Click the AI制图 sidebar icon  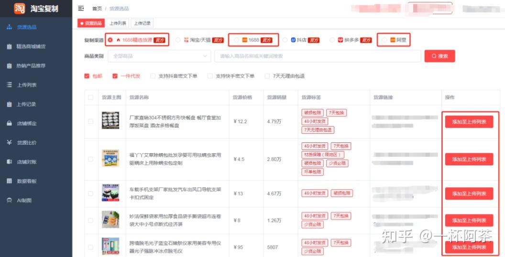(x=10, y=200)
